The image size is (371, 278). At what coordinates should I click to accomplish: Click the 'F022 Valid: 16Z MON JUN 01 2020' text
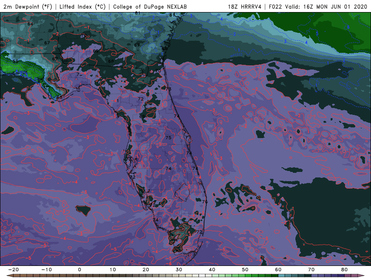coord(318,6)
